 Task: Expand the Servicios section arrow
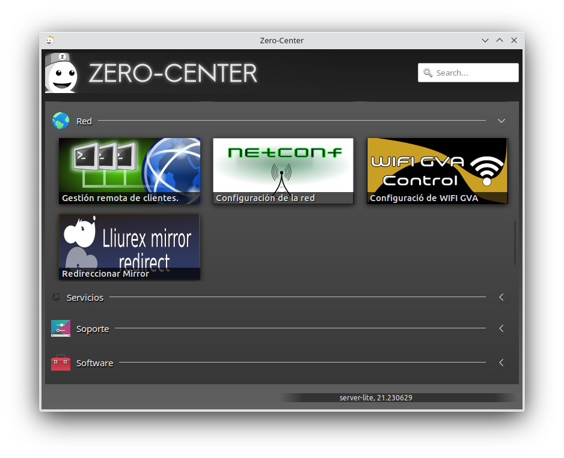[x=501, y=297]
